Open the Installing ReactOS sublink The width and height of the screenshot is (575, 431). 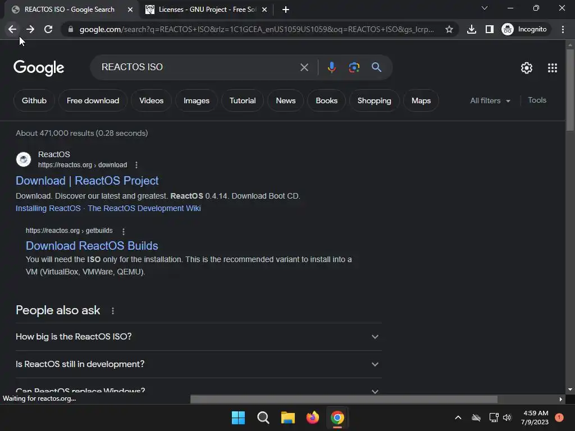48,209
